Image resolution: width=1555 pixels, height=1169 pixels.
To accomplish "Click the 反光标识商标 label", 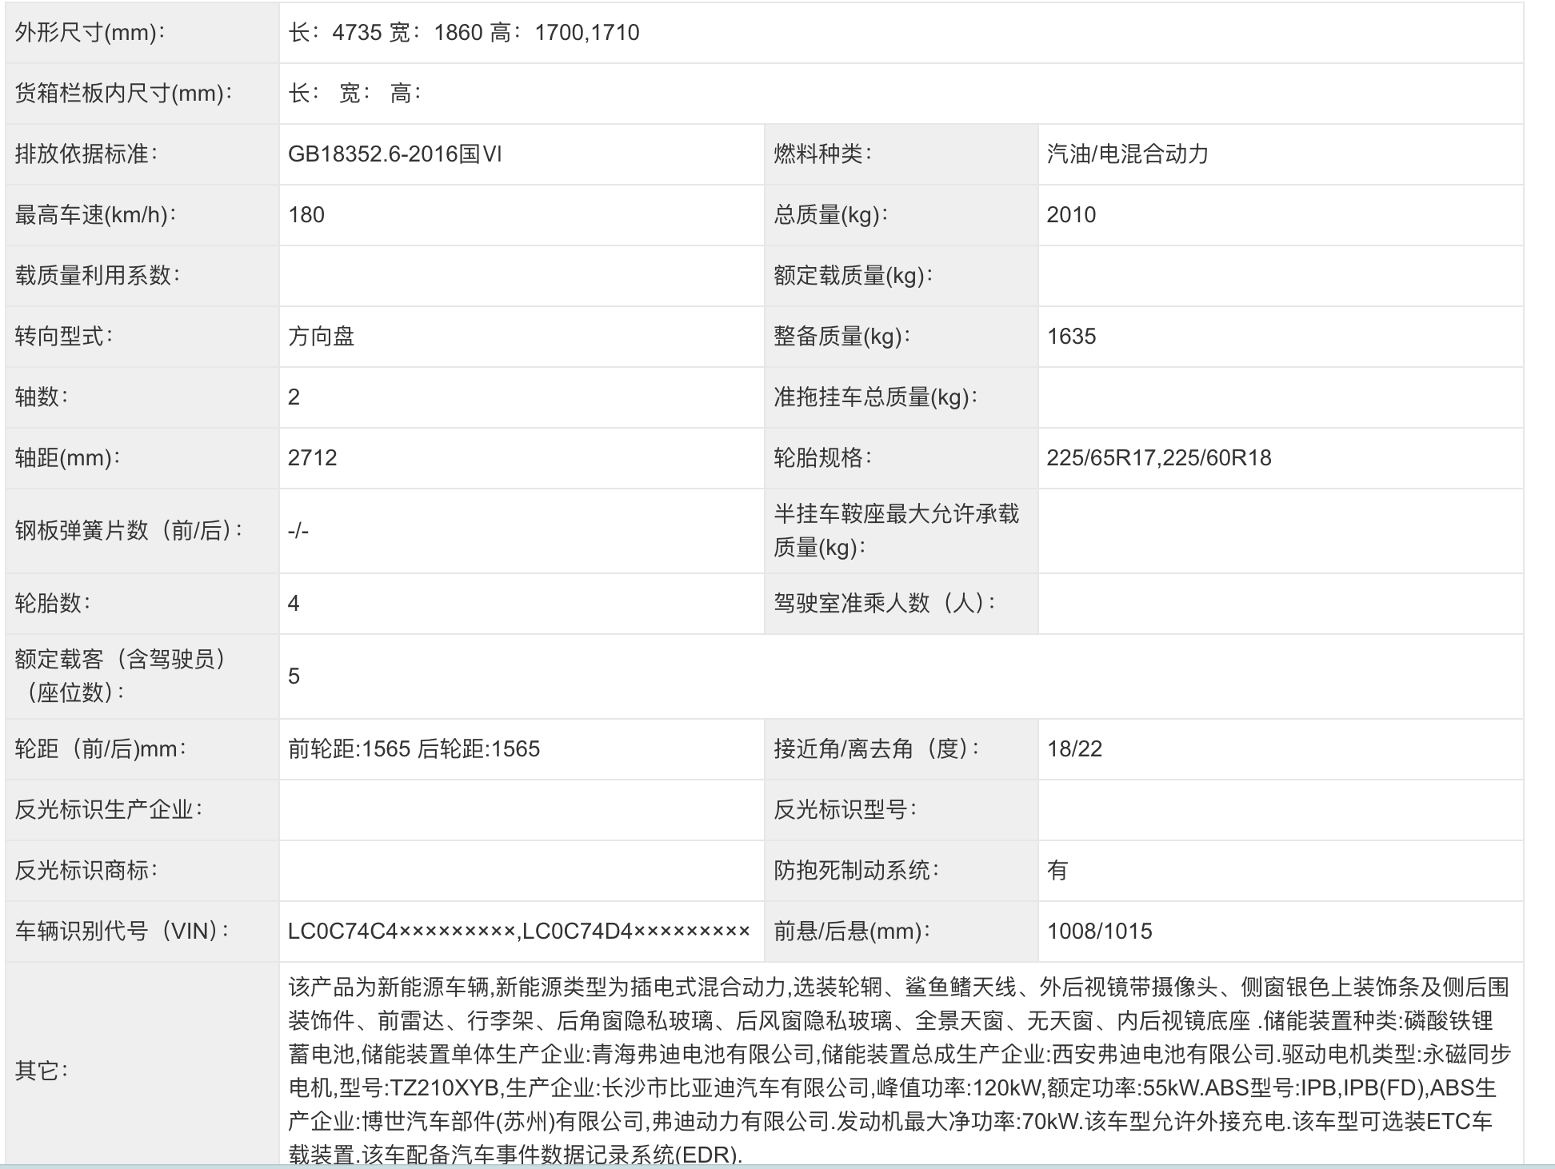I will (86, 871).
